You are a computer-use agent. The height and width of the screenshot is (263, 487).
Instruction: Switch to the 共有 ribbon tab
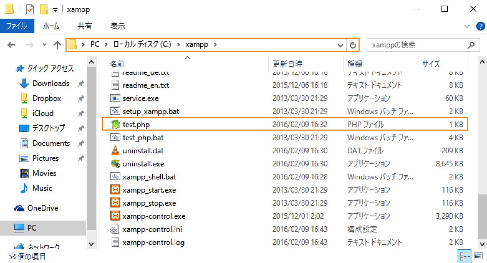click(x=84, y=26)
